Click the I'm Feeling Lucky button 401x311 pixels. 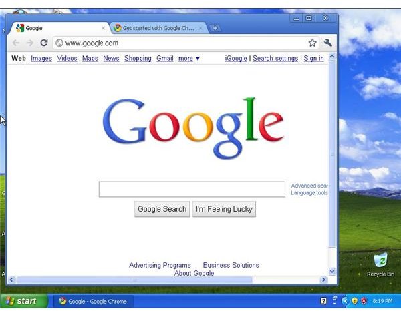[224, 209]
